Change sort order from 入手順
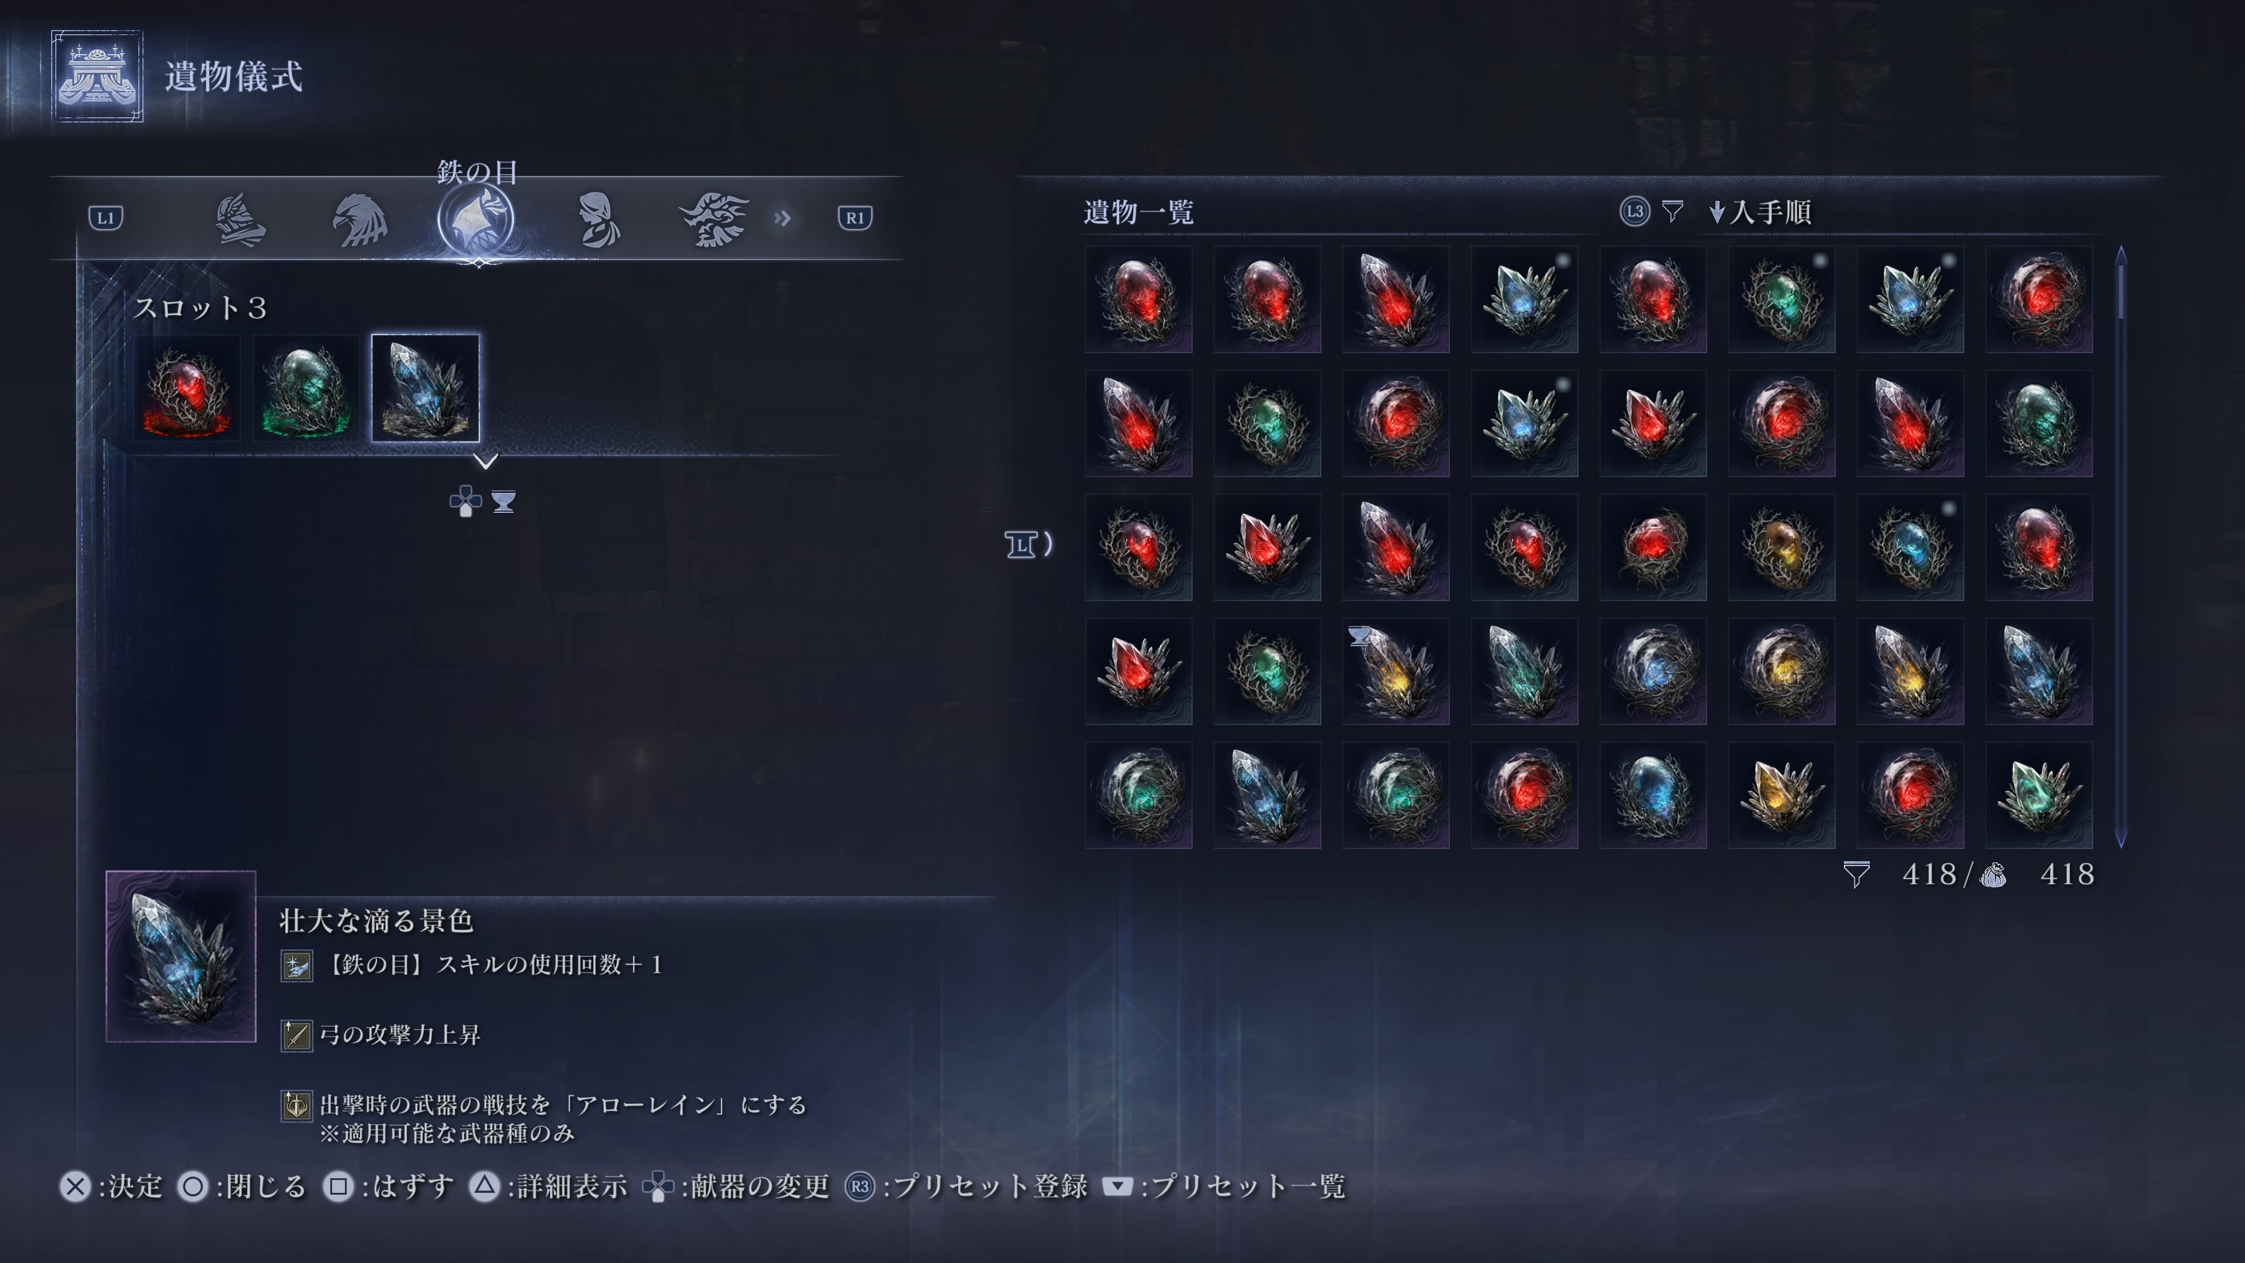 tap(1760, 212)
